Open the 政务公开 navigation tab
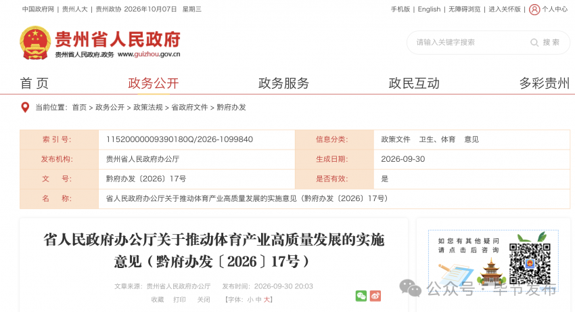This screenshot has height=312, width=575. point(154,83)
